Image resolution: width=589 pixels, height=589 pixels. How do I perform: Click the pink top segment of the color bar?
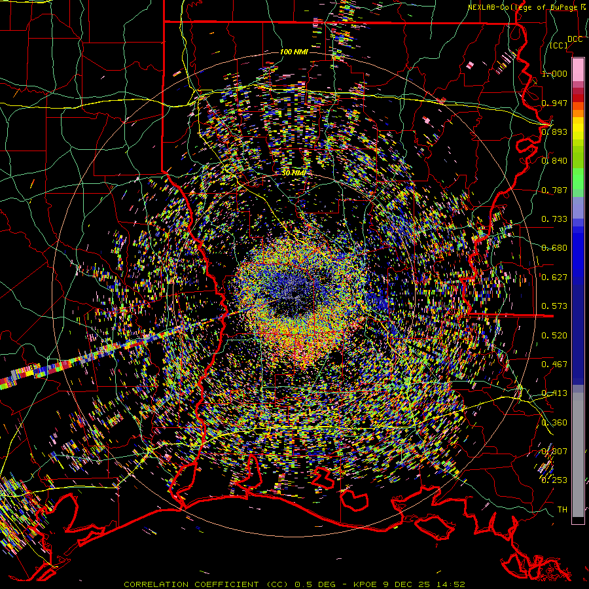578,69
